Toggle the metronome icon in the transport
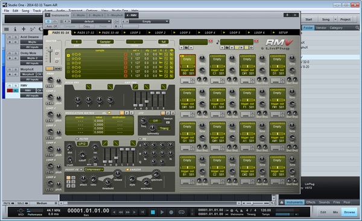Screen dimensions: 362x221 [241, 210]
